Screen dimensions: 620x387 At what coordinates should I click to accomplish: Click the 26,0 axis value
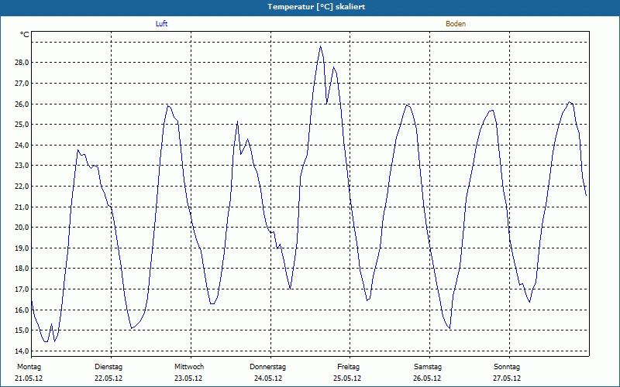(22, 104)
